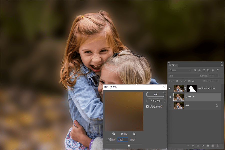This screenshot has height=150, width=225.
Task: Close the ぼかし (ガウス) dialog
Action: 164,87
